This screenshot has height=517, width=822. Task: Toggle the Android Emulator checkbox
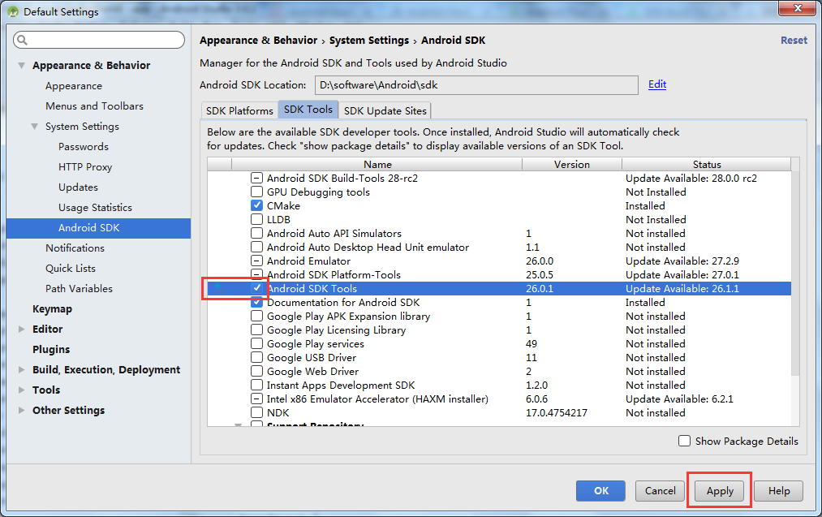pyautogui.click(x=256, y=261)
